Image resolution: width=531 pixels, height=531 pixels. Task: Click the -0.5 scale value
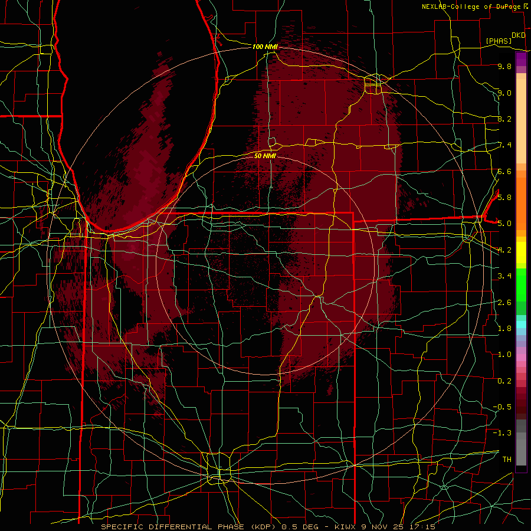coord(502,407)
